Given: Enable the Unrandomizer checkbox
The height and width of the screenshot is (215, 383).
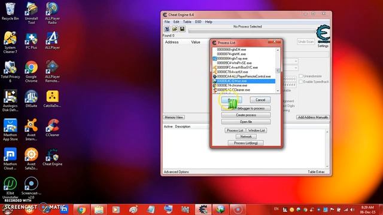Looking at the screenshot, I should point(301,76).
